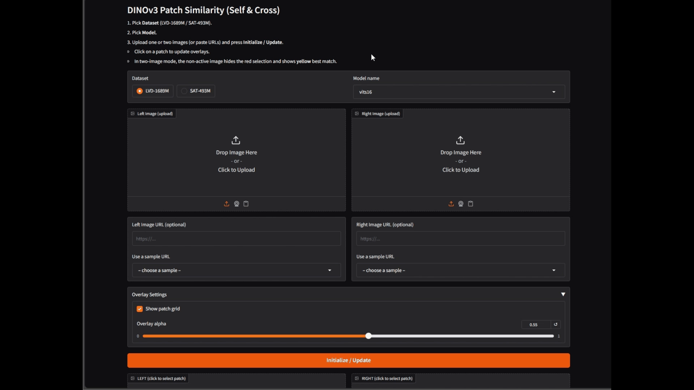Collapse the Overlay Settings section
Image resolution: width=694 pixels, height=390 pixels.
(x=563, y=294)
